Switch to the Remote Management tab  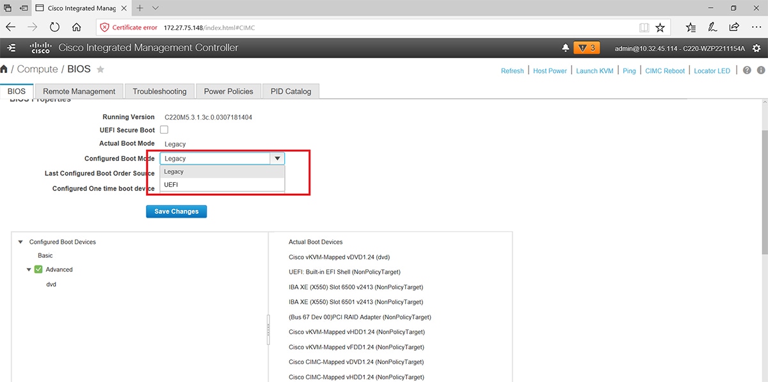pyautogui.click(x=79, y=92)
